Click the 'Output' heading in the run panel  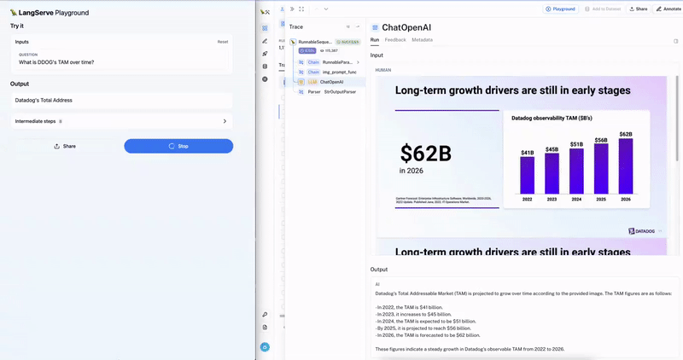tap(379, 270)
